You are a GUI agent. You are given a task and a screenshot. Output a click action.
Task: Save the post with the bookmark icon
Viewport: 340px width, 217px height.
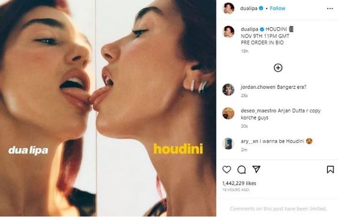(x=330, y=169)
